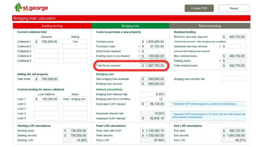Click the Assessed ICAP interest footnote note

pos(208,116)
